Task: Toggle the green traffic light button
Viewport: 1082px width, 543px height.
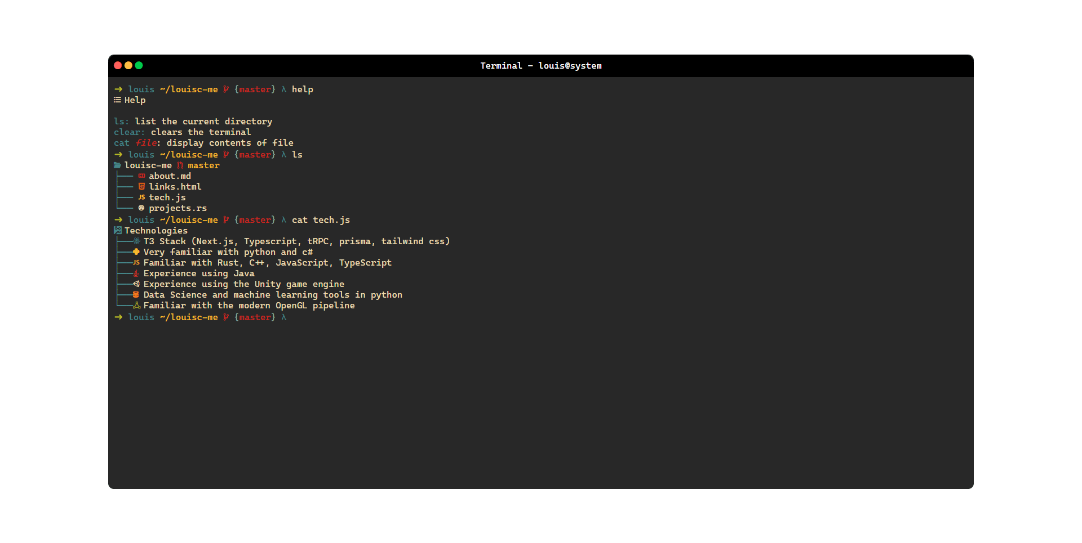Action: point(139,65)
